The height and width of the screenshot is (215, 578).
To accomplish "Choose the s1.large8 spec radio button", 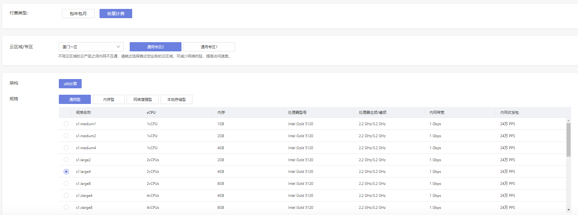I will click(66, 184).
